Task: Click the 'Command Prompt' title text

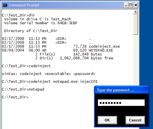Action: (x=24, y=5)
